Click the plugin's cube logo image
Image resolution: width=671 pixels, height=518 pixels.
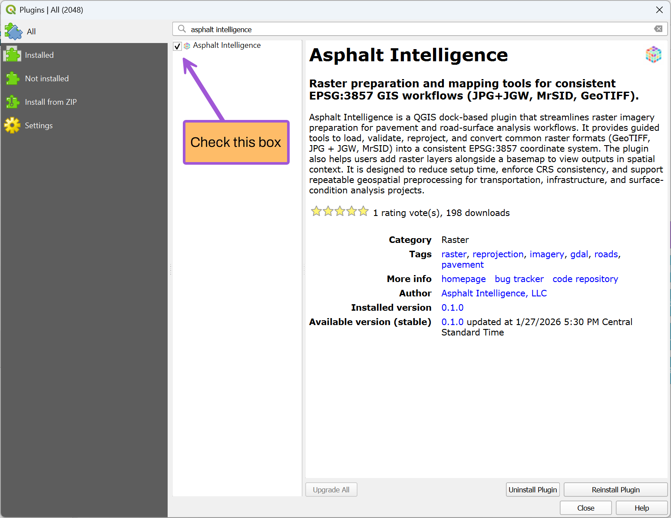(x=653, y=54)
